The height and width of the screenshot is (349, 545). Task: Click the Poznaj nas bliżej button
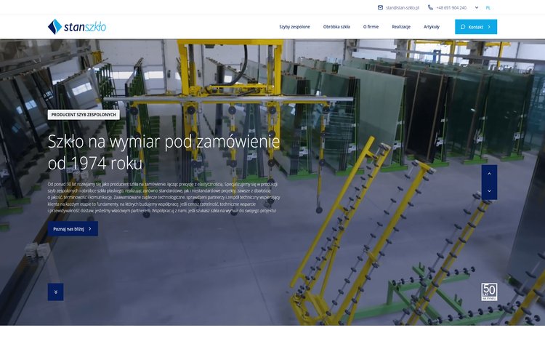73,228
